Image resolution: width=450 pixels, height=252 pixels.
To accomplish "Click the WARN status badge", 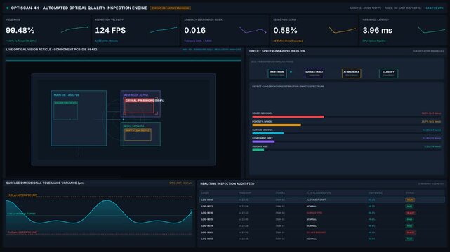I will tap(410, 199).
